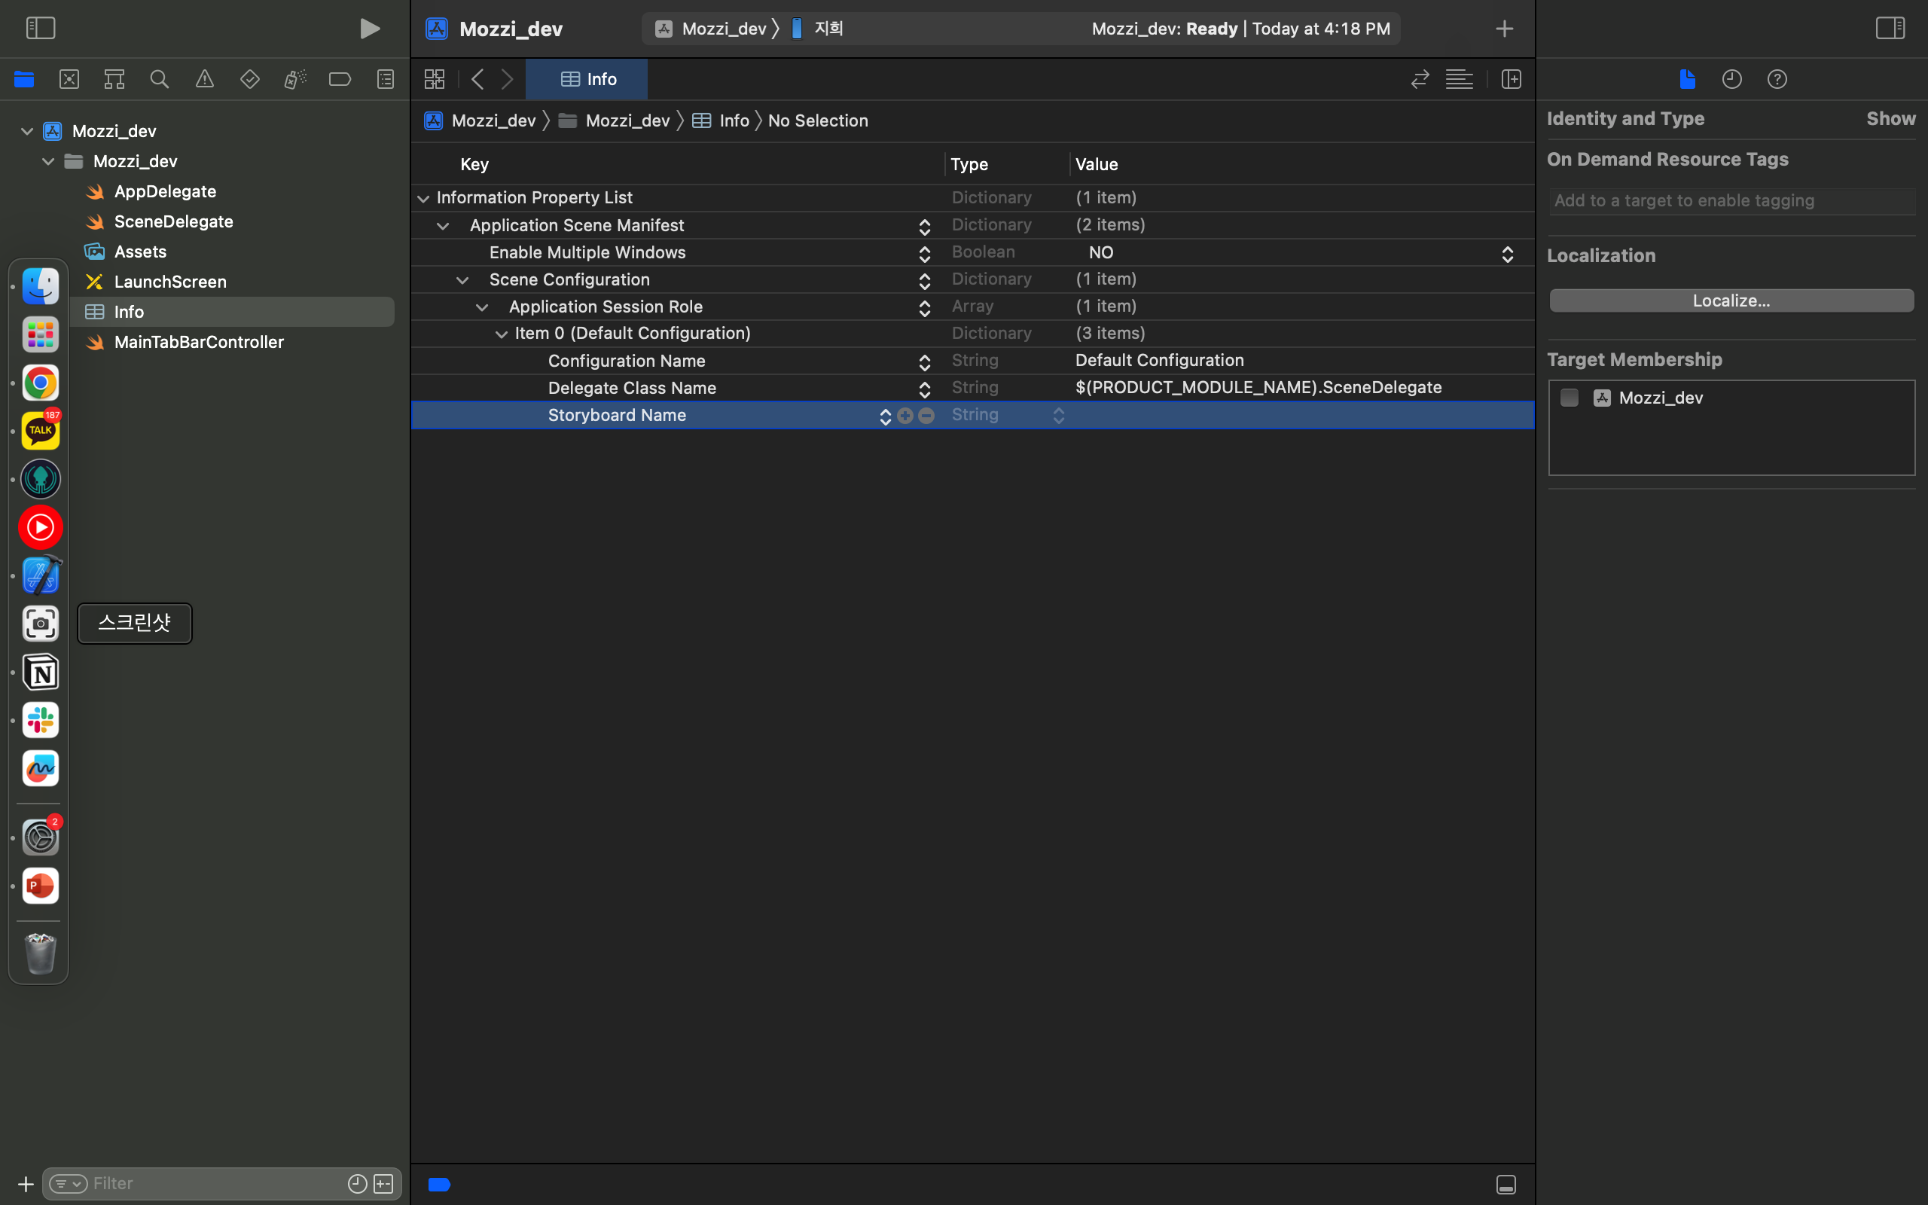
Task: Toggle the left navigator sidebar
Action: coord(41,29)
